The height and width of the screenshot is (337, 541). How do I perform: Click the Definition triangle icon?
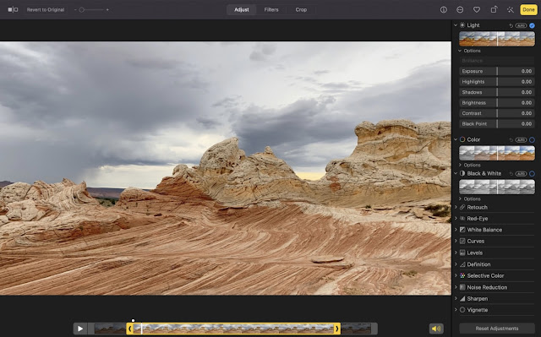coord(462,264)
